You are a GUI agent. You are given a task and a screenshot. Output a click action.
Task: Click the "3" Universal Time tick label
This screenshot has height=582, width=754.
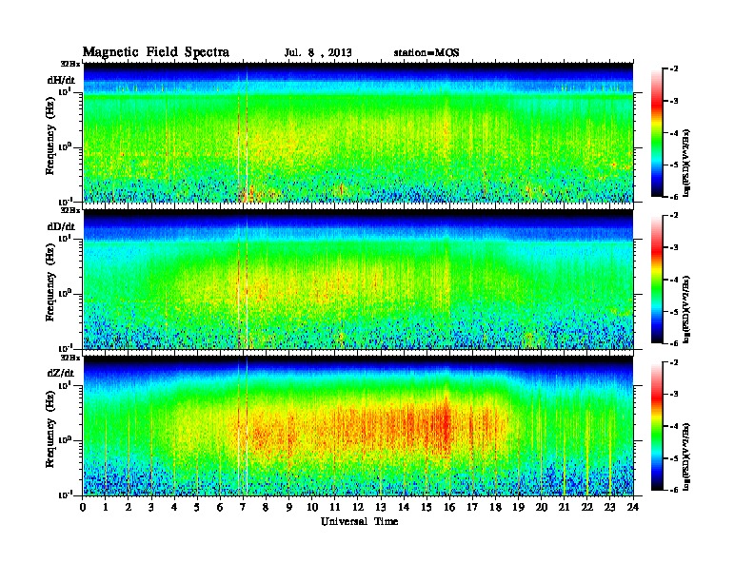pyautogui.click(x=151, y=508)
